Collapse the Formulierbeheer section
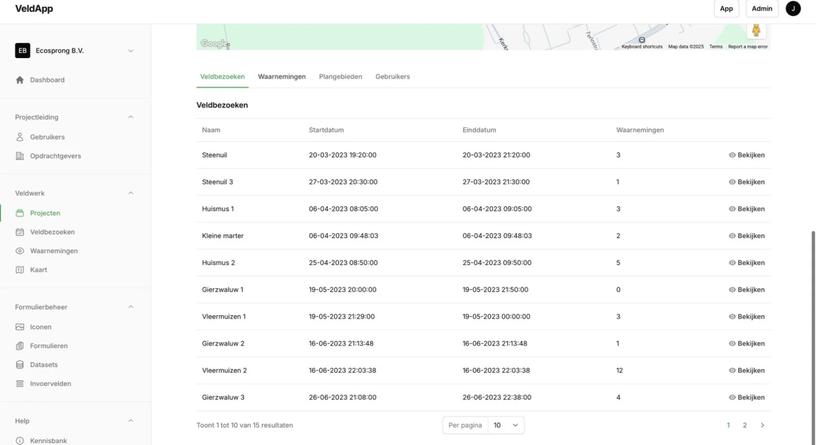This screenshot has height=445, width=816. point(131,307)
